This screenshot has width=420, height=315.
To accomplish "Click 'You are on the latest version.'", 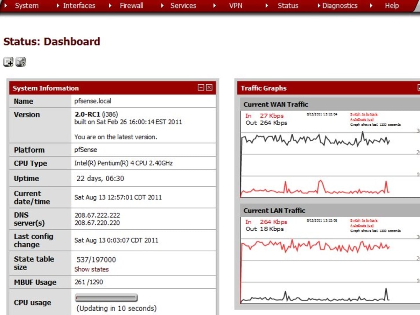I will pos(116,137).
